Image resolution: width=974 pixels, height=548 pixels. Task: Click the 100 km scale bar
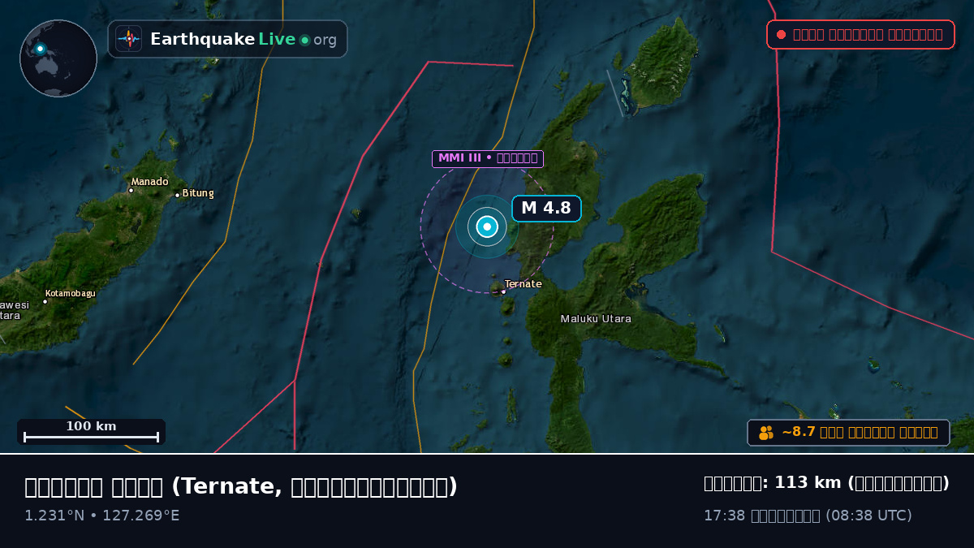(91, 432)
